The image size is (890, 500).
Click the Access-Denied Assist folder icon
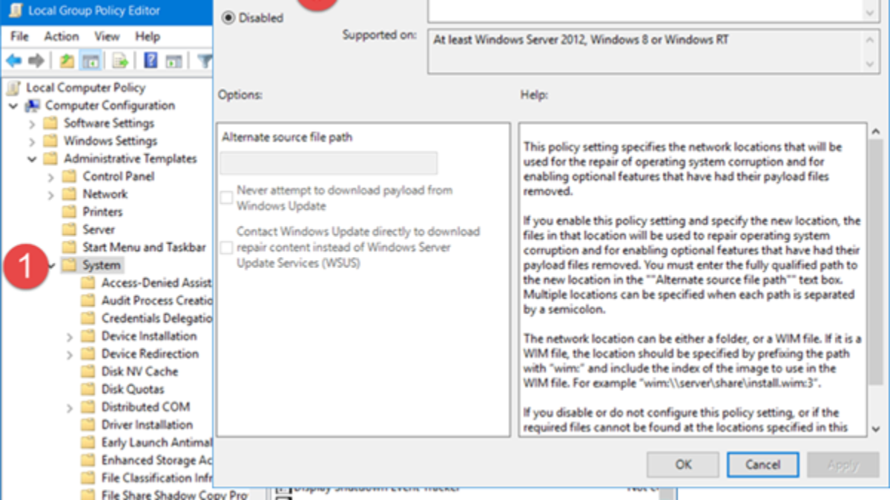pos(88,283)
